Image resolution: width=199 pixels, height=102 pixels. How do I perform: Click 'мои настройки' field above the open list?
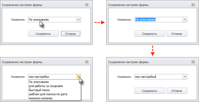52,77
